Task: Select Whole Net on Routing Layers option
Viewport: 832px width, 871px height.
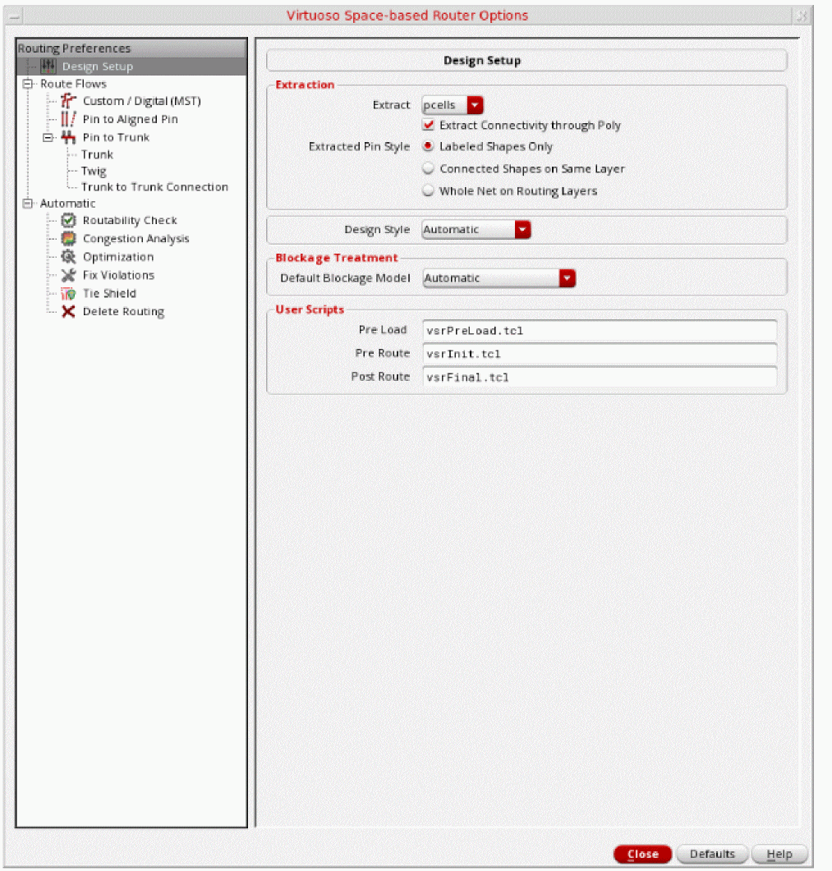Action: 428,190
